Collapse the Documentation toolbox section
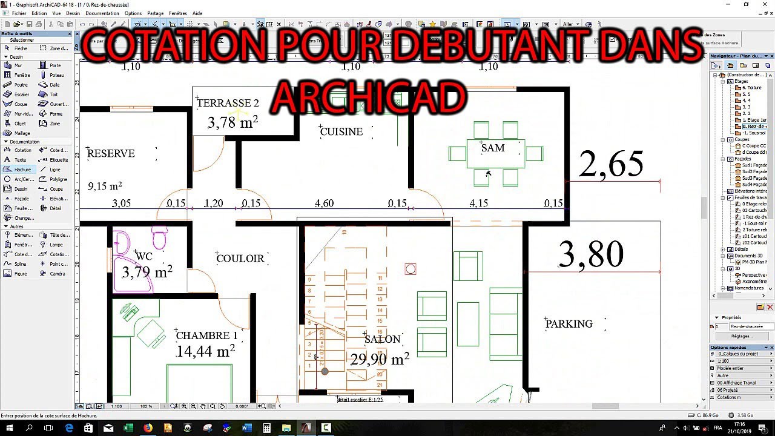Image resolution: width=775 pixels, height=436 pixels. 5,142
